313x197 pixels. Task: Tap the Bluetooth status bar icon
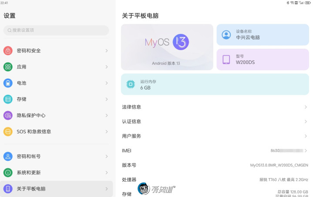(288, 3)
